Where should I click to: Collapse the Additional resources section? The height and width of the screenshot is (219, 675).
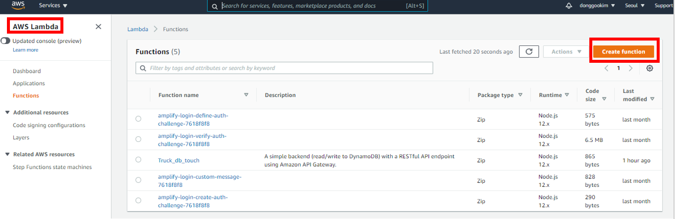point(7,113)
